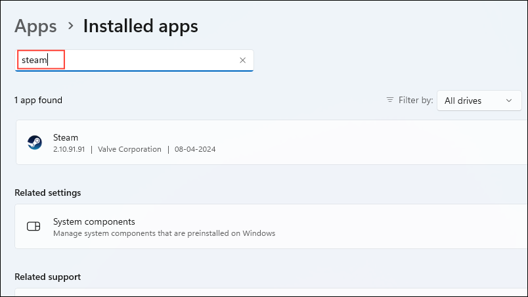Click the Installed apps heading
The width and height of the screenshot is (528, 297).
(141, 26)
